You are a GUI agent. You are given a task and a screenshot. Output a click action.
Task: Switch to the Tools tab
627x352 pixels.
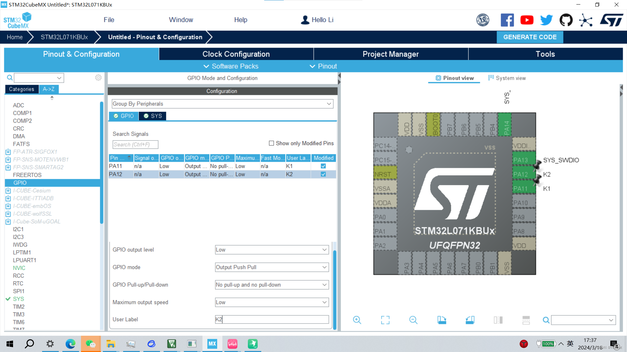[x=545, y=54]
